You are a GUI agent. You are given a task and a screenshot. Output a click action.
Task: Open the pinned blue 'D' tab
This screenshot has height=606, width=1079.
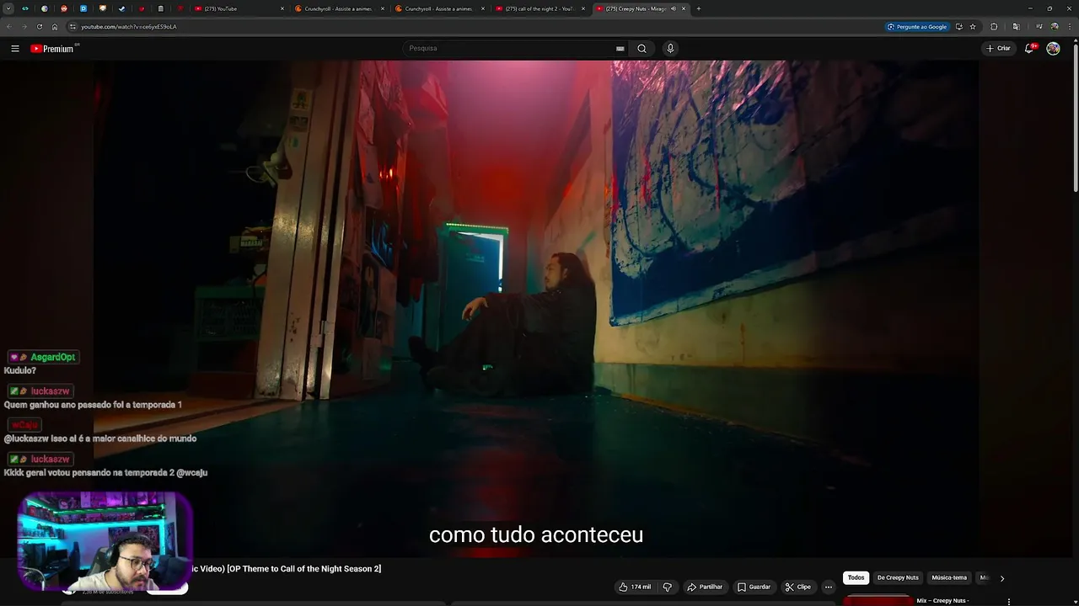83,8
